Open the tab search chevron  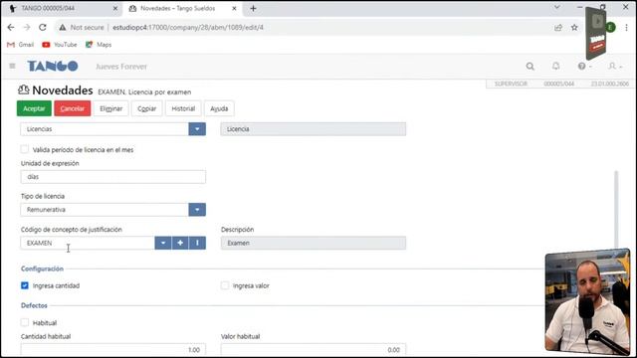coord(557,7)
